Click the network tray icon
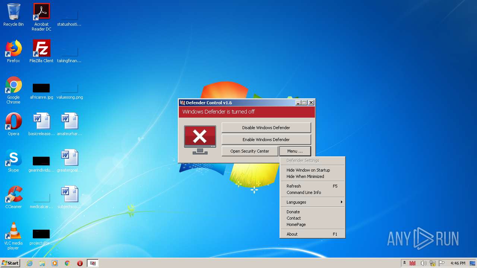The image size is (477, 268). point(432,263)
